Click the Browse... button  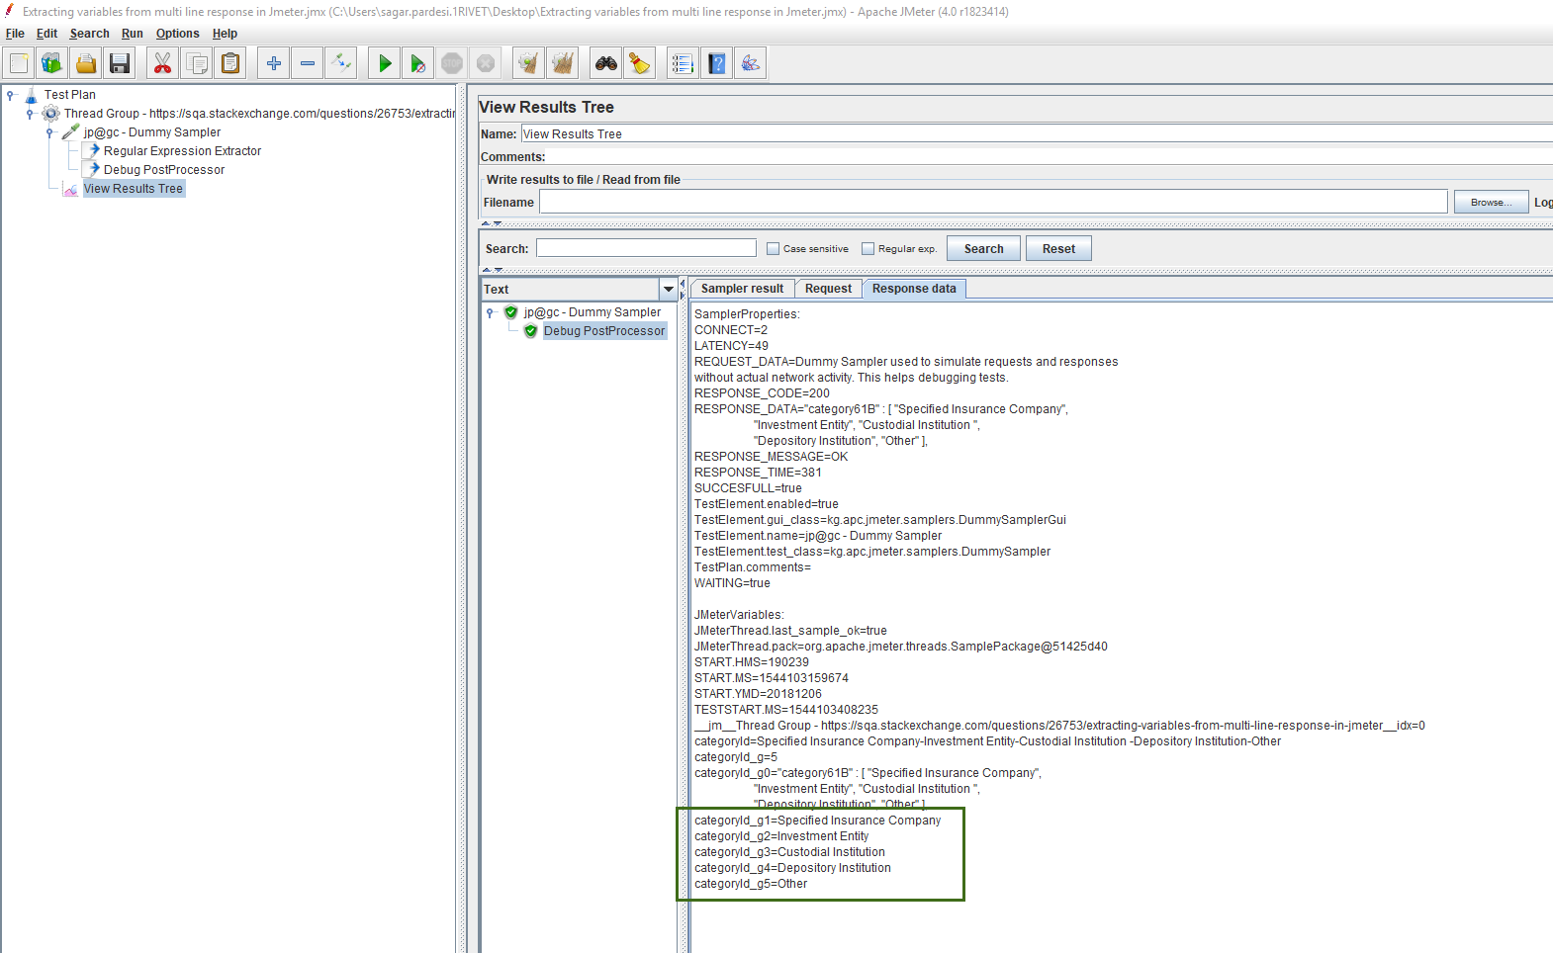click(1491, 203)
